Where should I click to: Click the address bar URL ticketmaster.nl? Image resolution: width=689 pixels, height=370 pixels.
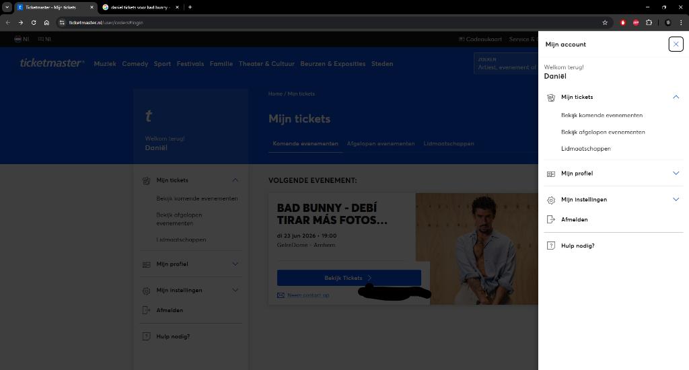coord(106,22)
